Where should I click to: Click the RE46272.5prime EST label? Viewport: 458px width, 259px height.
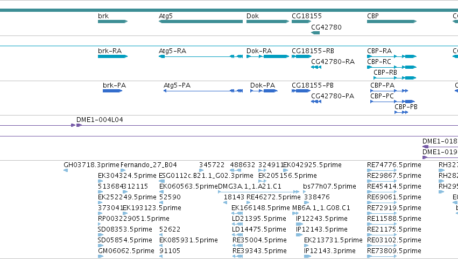point(274,197)
